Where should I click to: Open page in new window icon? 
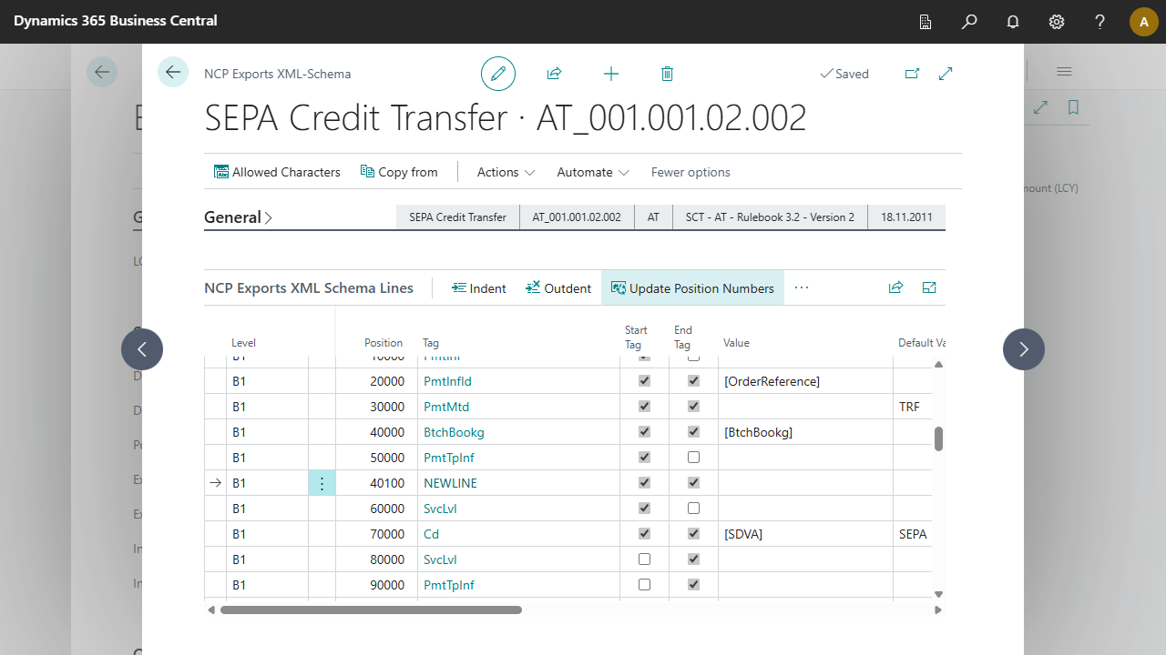(912, 74)
